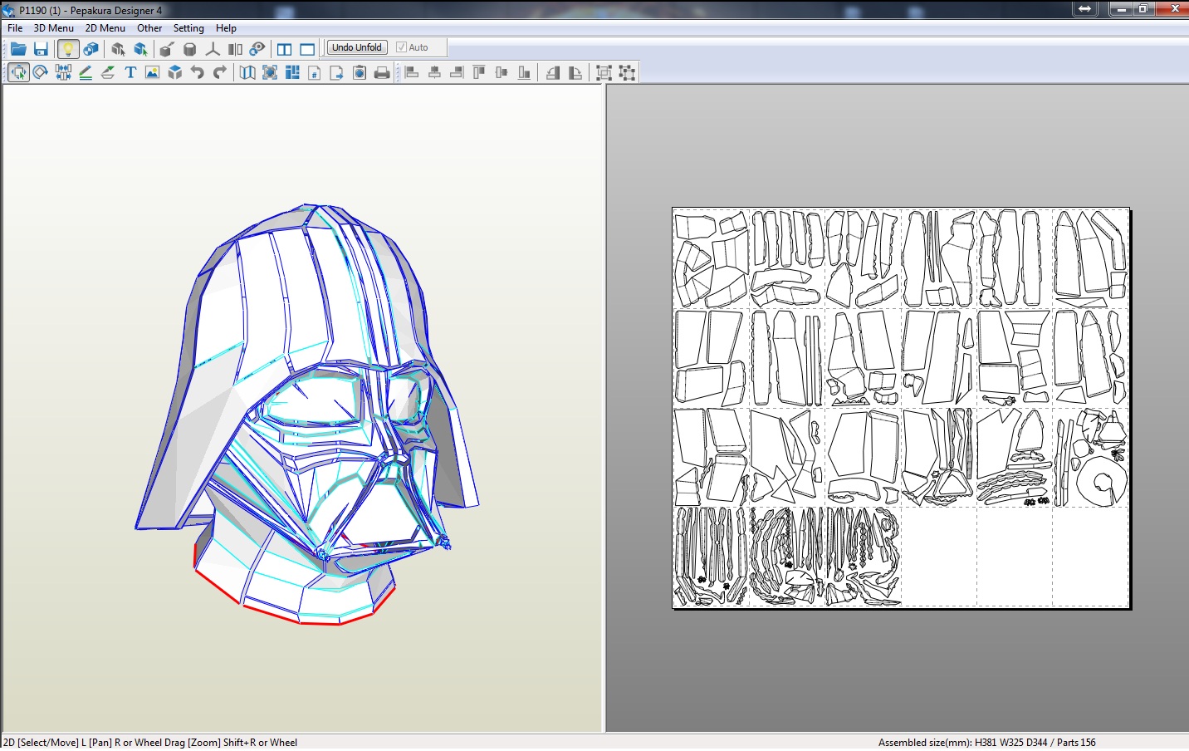This screenshot has height=751, width=1189.
Task: Click the clipboard copy icon
Action: tap(359, 72)
